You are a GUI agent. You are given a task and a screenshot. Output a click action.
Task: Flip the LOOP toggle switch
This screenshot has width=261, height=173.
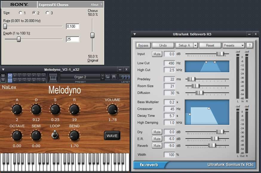coord(55,134)
